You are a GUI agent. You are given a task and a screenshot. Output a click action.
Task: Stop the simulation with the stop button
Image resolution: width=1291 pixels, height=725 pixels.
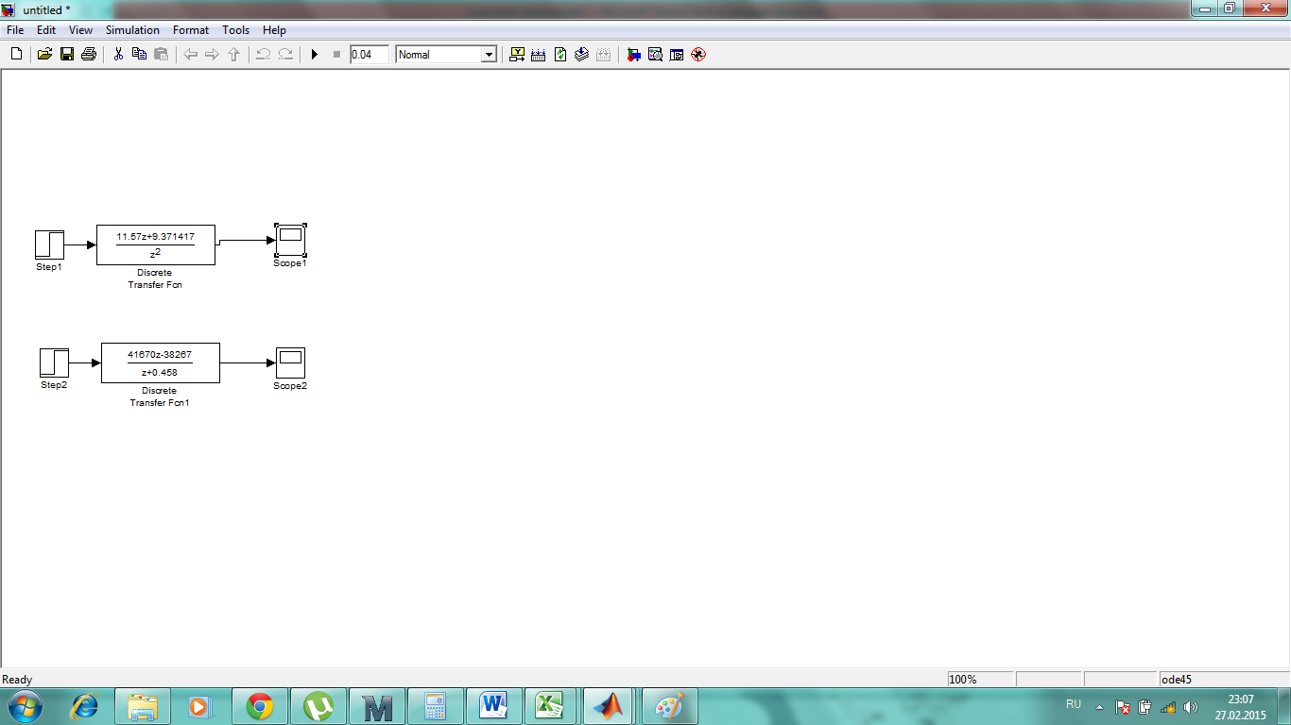336,55
